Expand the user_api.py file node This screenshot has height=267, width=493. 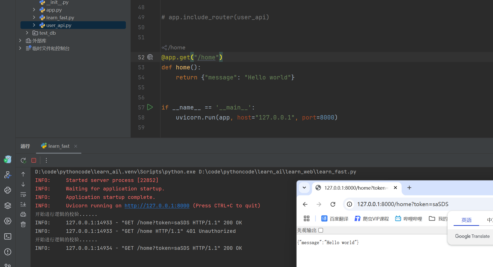[x=34, y=25]
